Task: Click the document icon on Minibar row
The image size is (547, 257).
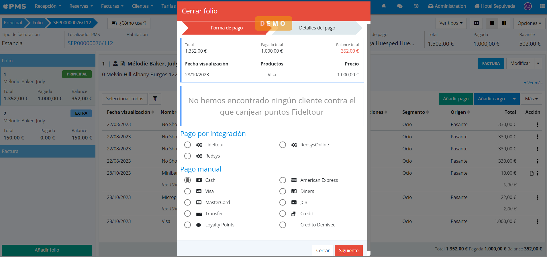Action: 532,173
